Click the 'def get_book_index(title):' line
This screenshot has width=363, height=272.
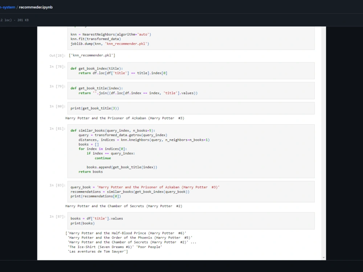point(97,69)
